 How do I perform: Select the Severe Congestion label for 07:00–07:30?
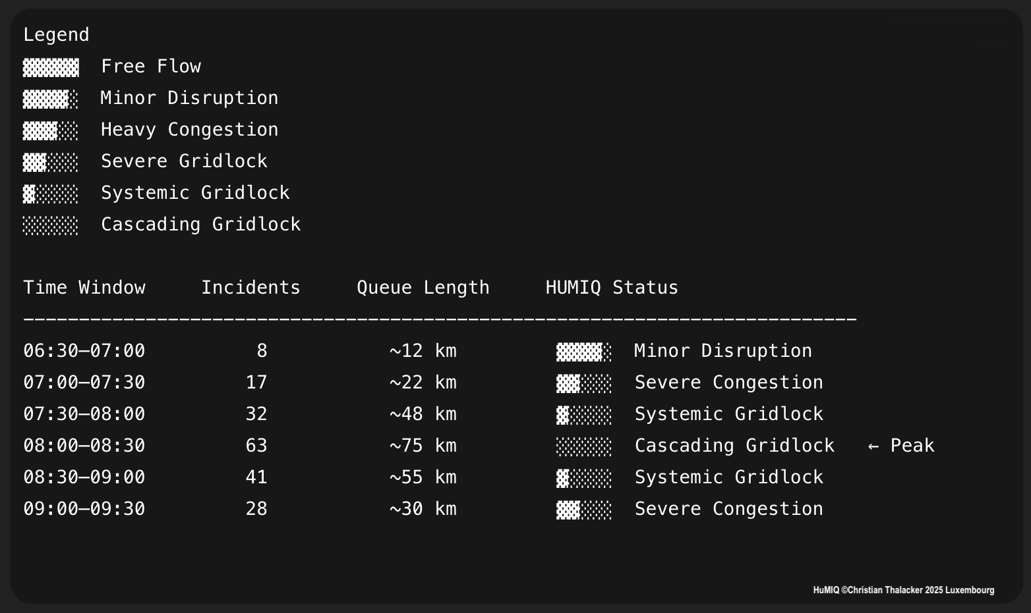(728, 383)
